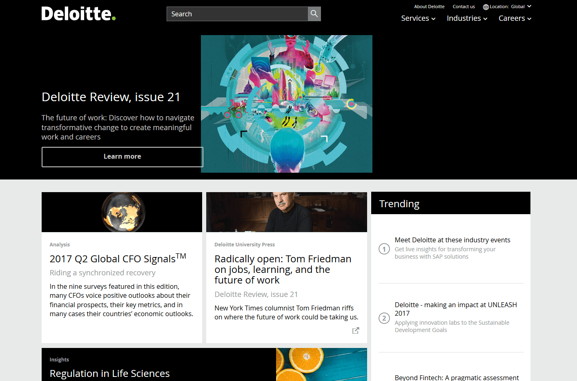This screenshot has height=381, width=577.
Task: Click the number 1 trending circle icon
Action: click(x=384, y=249)
